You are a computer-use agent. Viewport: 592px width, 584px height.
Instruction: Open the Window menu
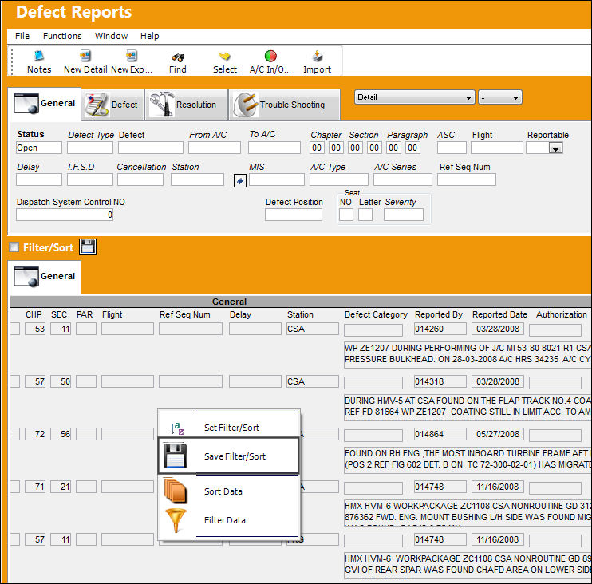[111, 36]
